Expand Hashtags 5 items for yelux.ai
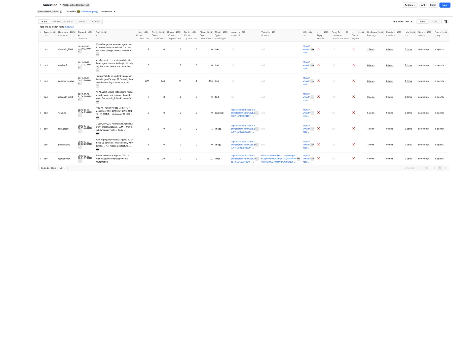The image size is (453, 337). (x=371, y=113)
